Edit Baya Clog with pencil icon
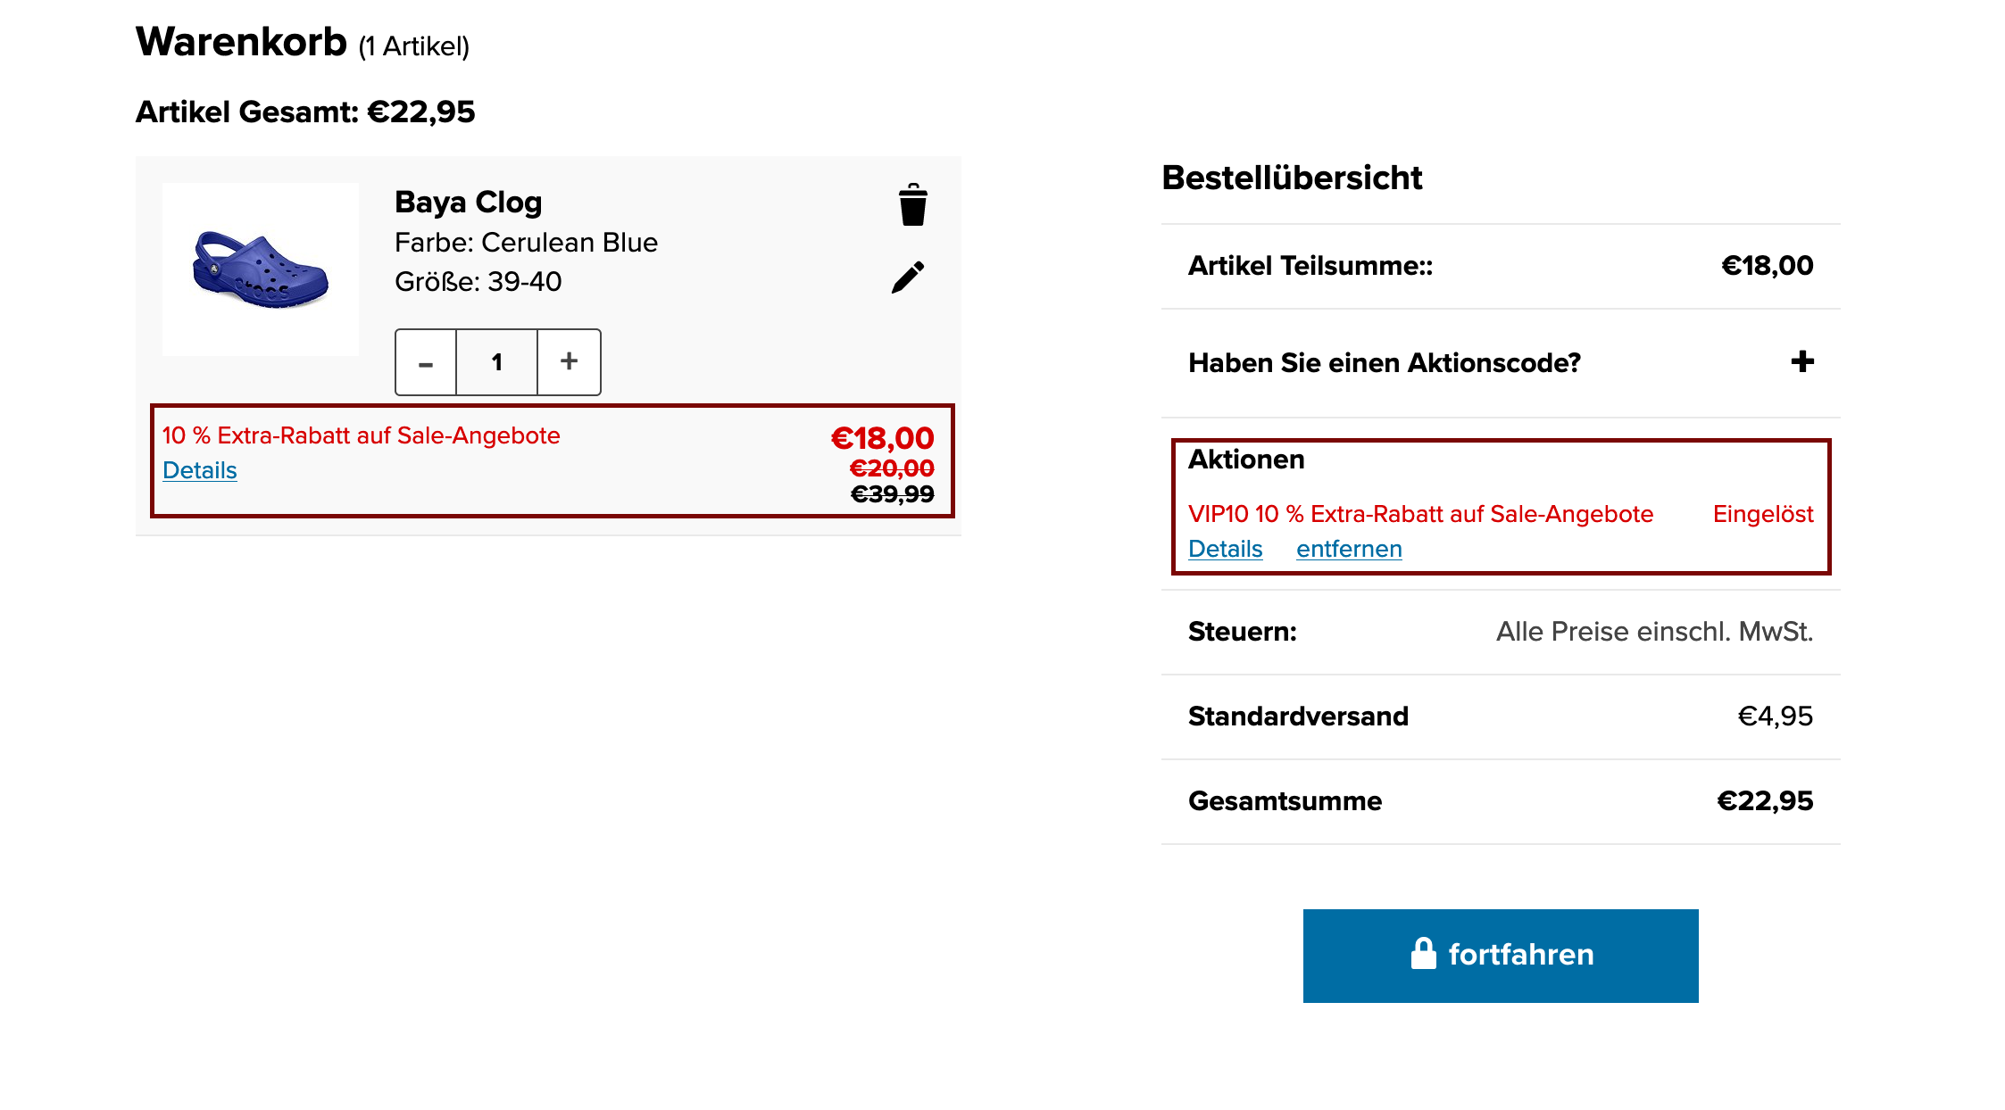Viewport: 2005px width, 1110px height. point(908,277)
